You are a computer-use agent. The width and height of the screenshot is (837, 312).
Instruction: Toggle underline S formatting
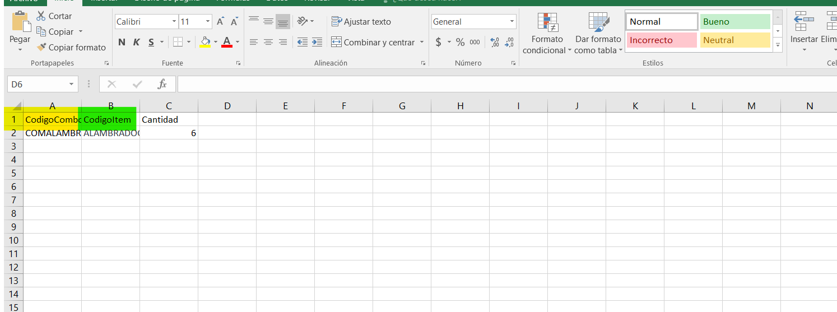pyautogui.click(x=151, y=42)
